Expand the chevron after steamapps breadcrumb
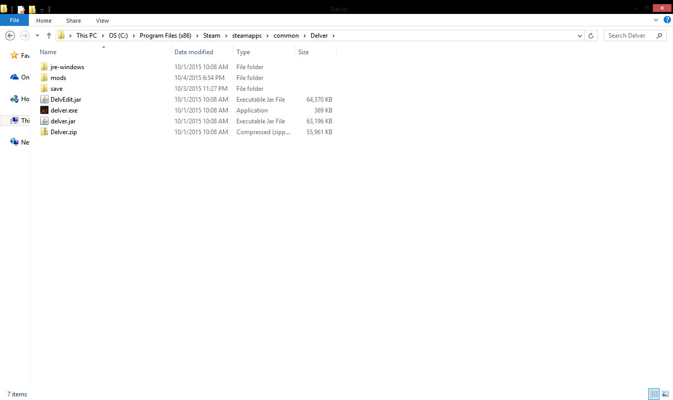This screenshot has height=400, width=673. (x=268, y=36)
